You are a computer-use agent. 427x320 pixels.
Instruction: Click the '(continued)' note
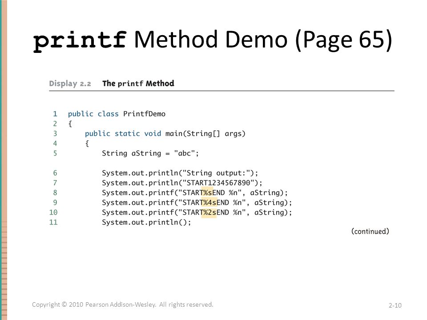370,231
